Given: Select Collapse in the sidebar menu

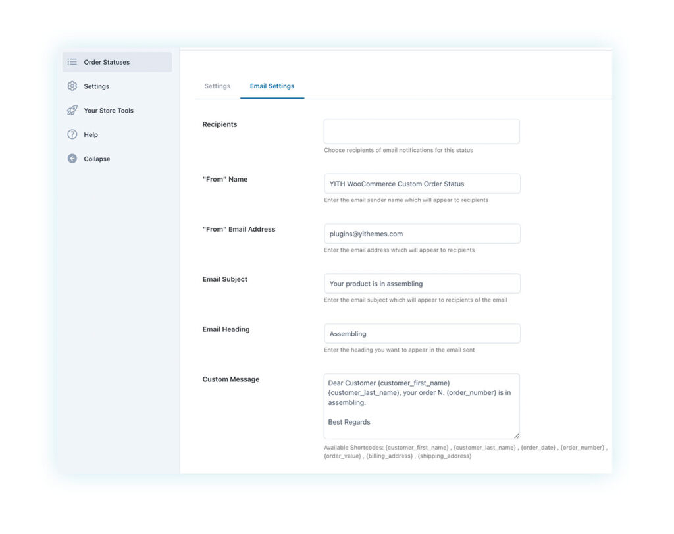Looking at the screenshot, I should (95, 158).
